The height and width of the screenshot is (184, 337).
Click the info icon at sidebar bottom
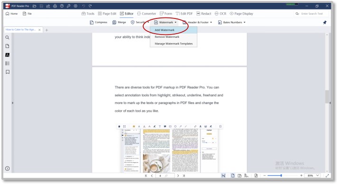[x=7, y=168]
